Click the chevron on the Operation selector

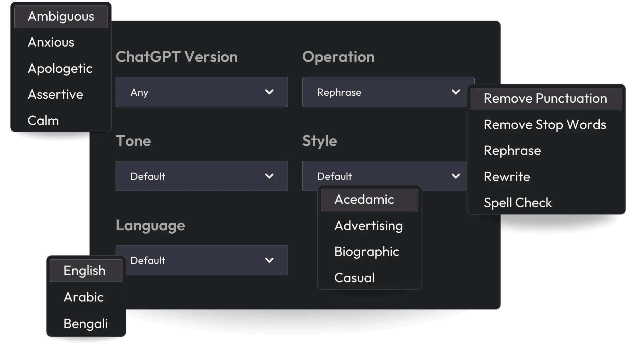coord(456,92)
